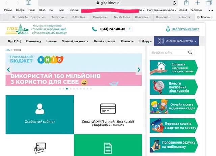Click Сплатити комунальні послуги онлайн button
This screenshot has height=156, width=216.
(x=174, y=68)
